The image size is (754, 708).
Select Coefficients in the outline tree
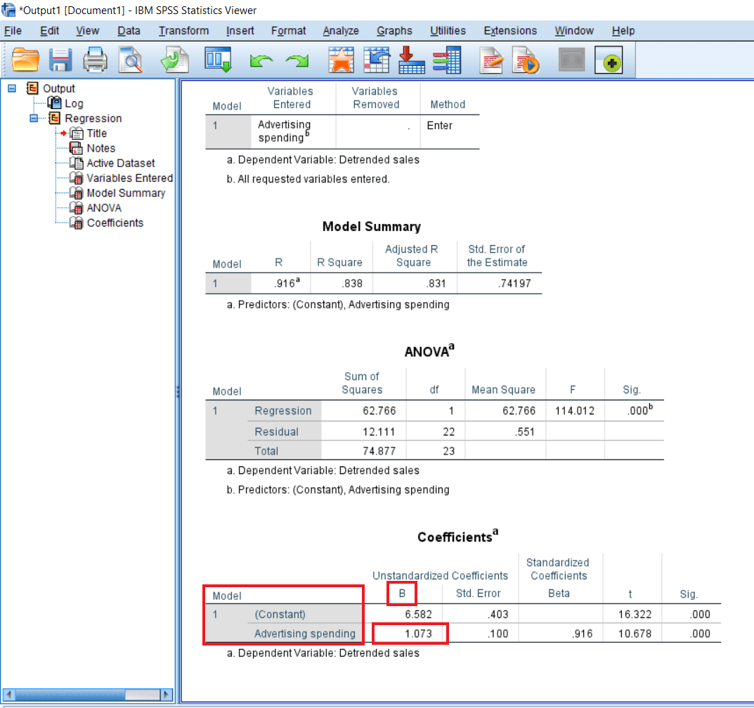click(115, 223)
